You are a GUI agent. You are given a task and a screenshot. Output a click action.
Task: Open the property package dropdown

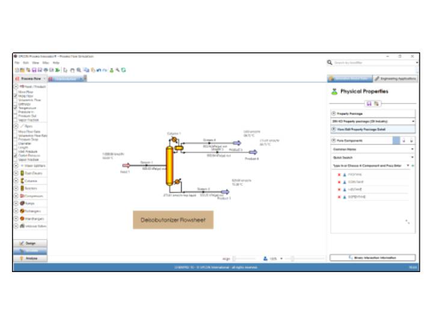click(373, 122)
